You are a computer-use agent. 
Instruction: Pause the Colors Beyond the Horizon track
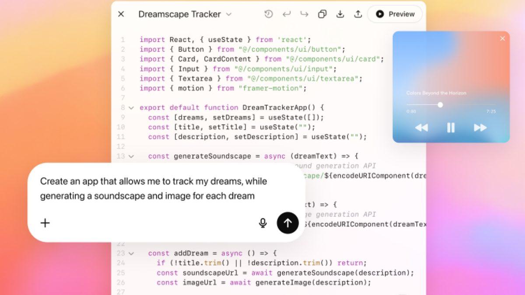(451, 128)
